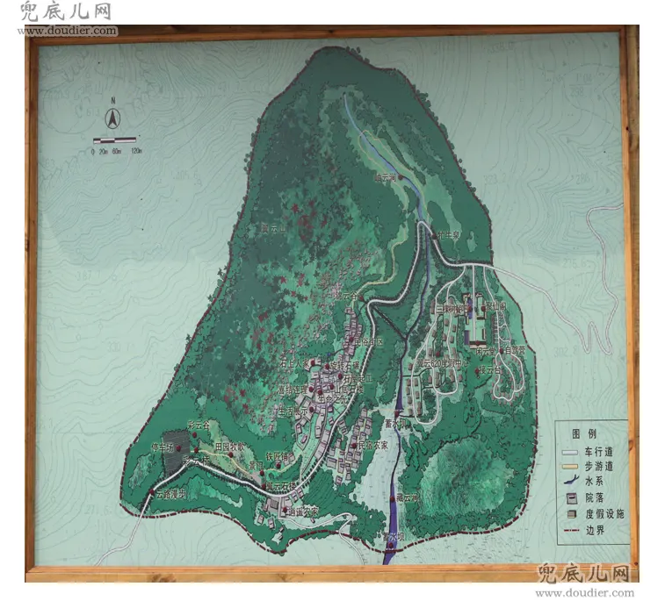The height and width of the screenshot is (608, 665).
Task: Click the 步游道 legend line sample
Action: 570,467
